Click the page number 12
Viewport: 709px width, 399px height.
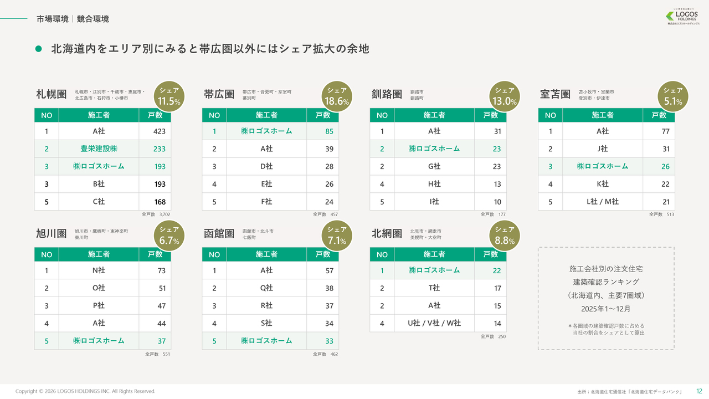click(x=699, y=391)
